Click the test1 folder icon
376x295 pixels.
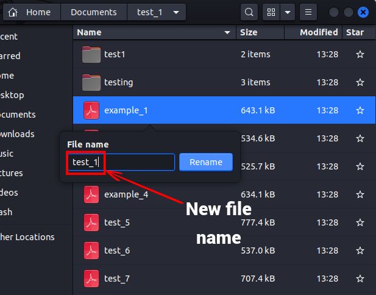pyautogui.click(x=91, y=54)
